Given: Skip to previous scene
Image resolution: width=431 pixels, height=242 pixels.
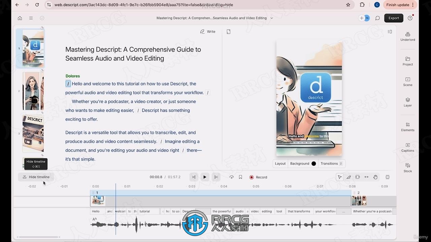Looking at the screenshot, I should click(x=194, y=177).
